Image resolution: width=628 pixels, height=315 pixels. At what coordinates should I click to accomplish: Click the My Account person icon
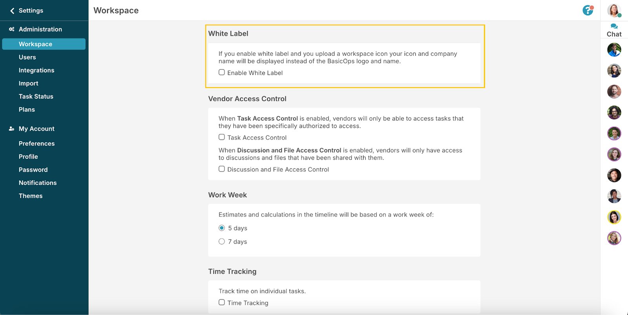click(x=12, y=129)
